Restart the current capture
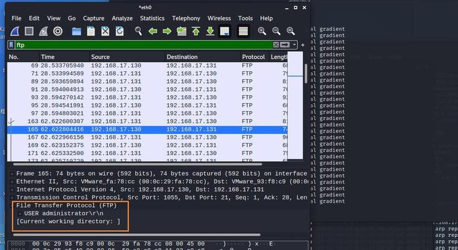Image resolution: width=458 pixels, height=250 pixels. [43, 31]
